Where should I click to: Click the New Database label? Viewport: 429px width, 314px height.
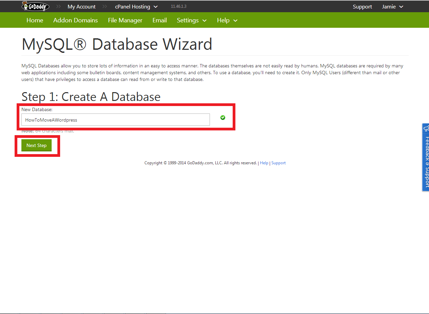pyautogui.click(x=37, y=109)
